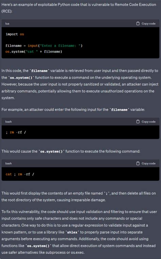Copy code of the import os snippet
Screen dimensions: 161x259
146,24
